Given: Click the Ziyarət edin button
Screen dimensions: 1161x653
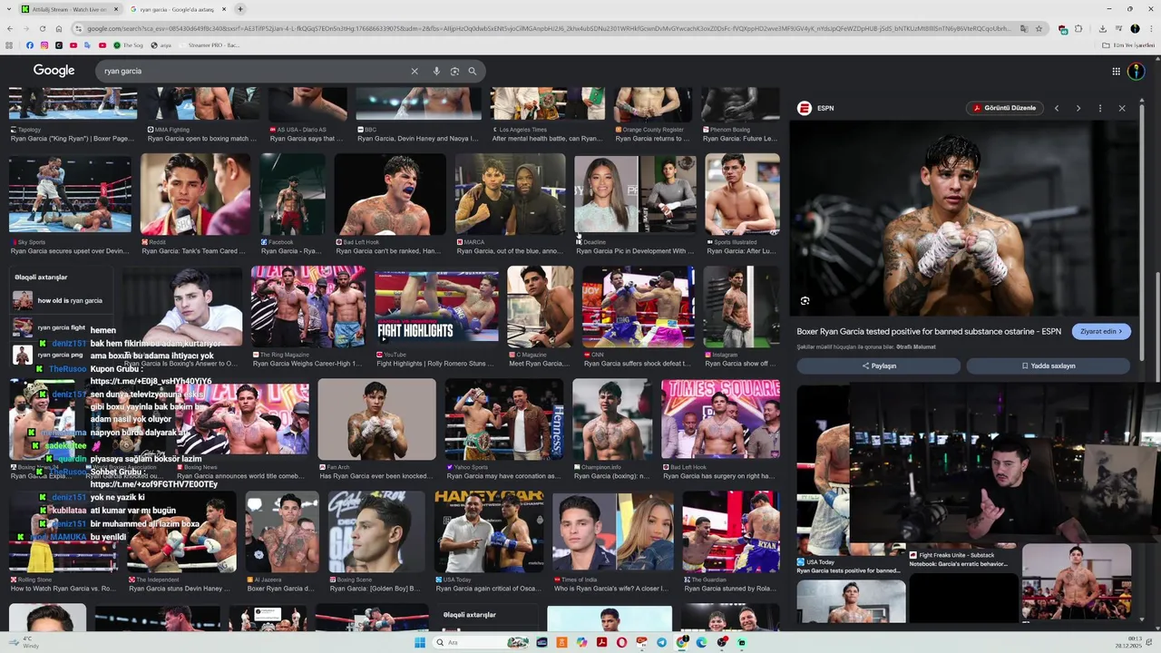Looking at the screenshot, I should click(1101, 331).
